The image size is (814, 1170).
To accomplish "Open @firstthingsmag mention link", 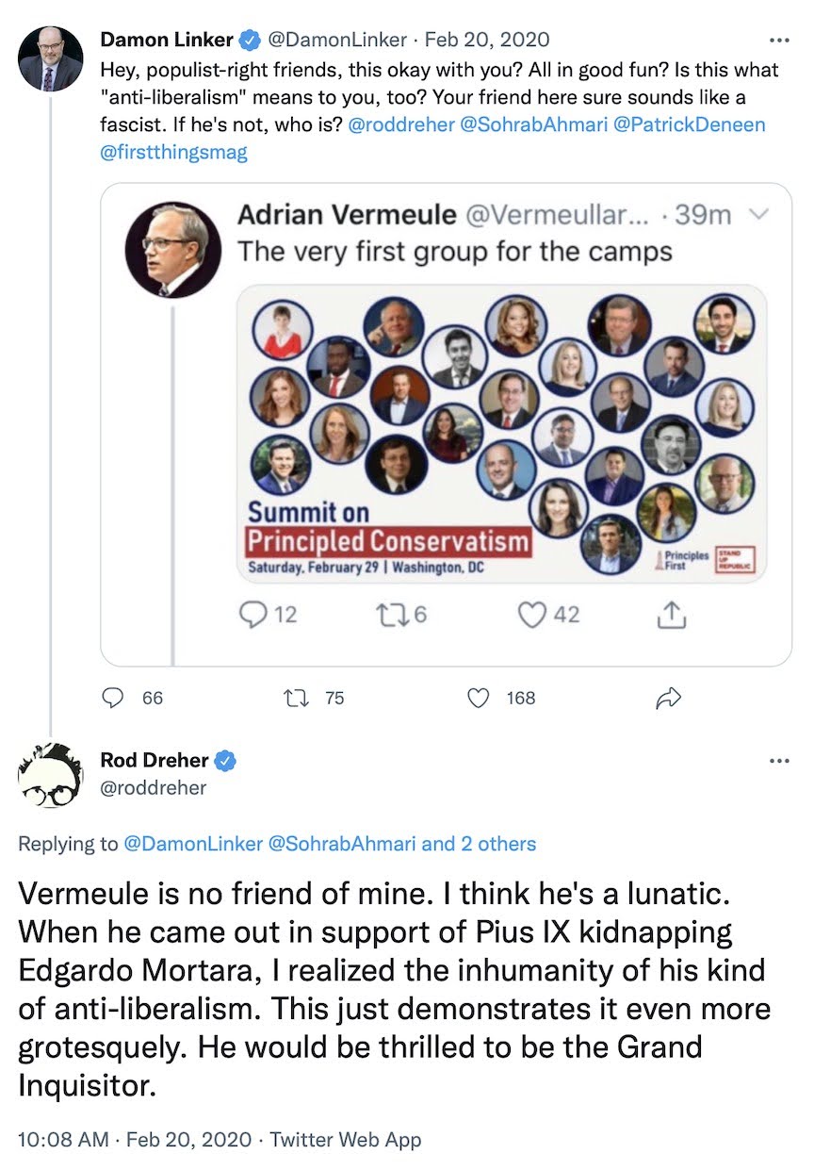I will (173, 152).
